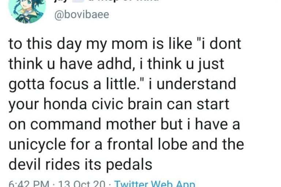Click the 13 Oct 20 date
The image size is (281, 187).
[82, 184]
